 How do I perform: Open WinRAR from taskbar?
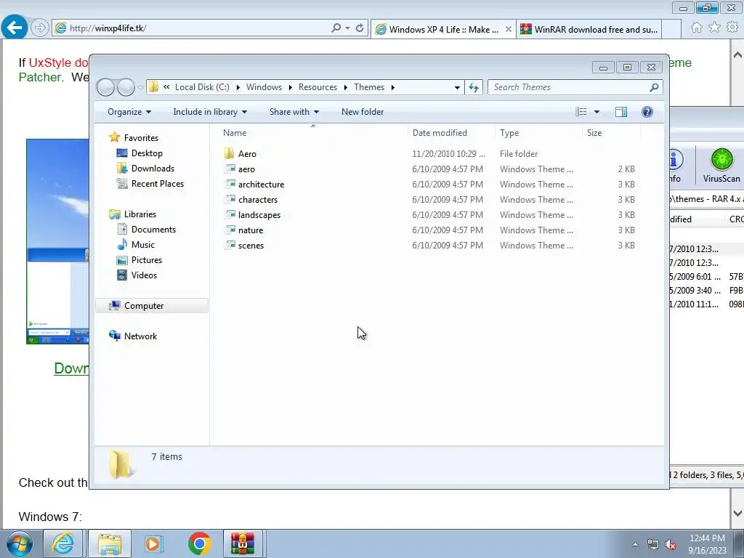(243, 543)
